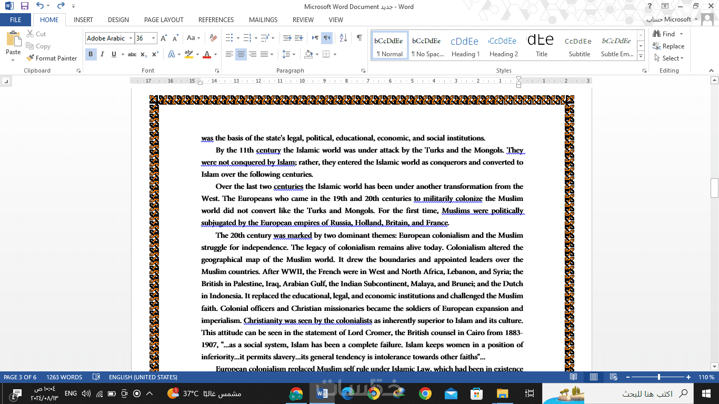Toggle Center alignment button

click(241, 54)
